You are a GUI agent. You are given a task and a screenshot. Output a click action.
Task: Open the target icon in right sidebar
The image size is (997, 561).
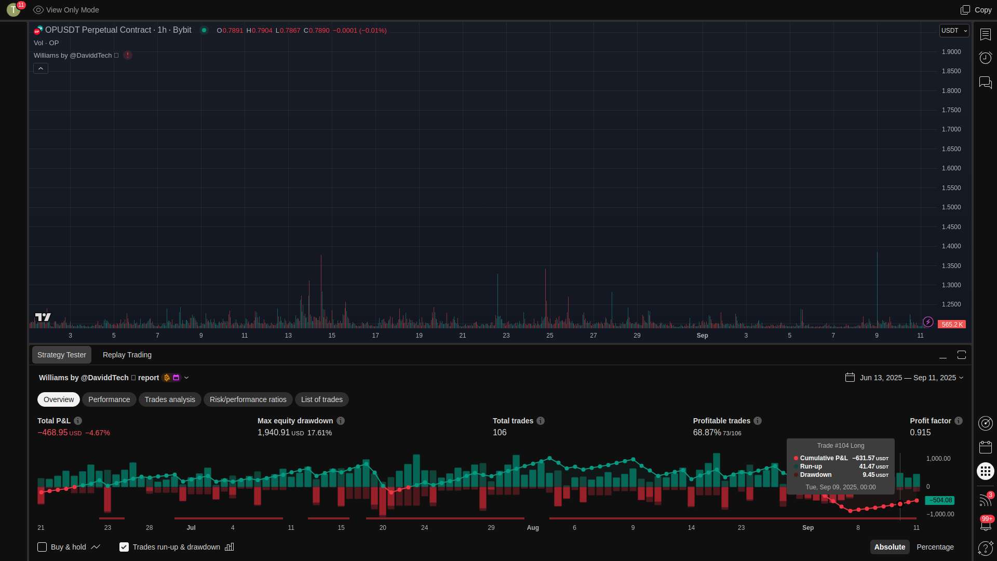pyautogui.click(x=985, y=423)
